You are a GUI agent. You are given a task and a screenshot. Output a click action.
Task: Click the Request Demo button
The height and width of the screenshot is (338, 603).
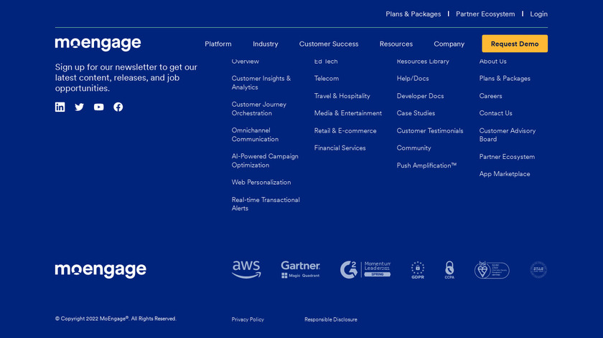coord(515,44)
